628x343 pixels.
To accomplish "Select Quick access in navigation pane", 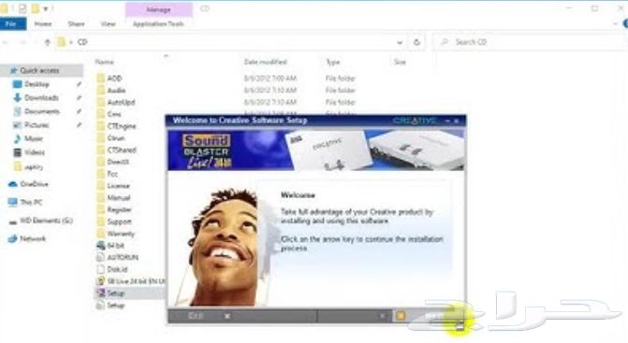I will [x=39, y=70].
